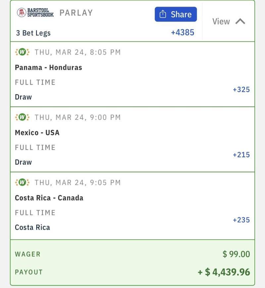265x288 pixels.
Task: Click the Mexico - USA matchup title
Action: 37,132
